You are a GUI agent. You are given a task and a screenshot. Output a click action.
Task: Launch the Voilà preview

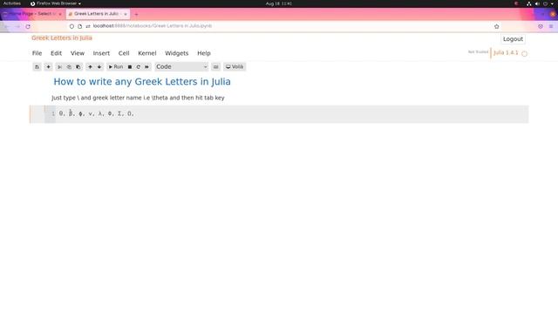235,67
